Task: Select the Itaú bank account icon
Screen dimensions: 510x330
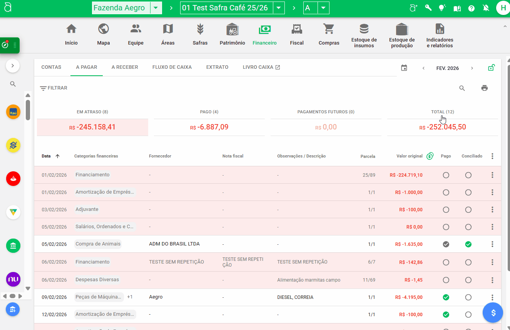Action: (x=13, y=112)
